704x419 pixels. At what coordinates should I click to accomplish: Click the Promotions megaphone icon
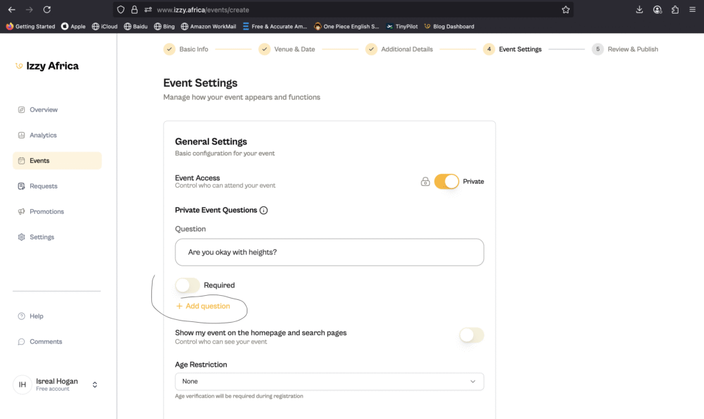point(22,212)
